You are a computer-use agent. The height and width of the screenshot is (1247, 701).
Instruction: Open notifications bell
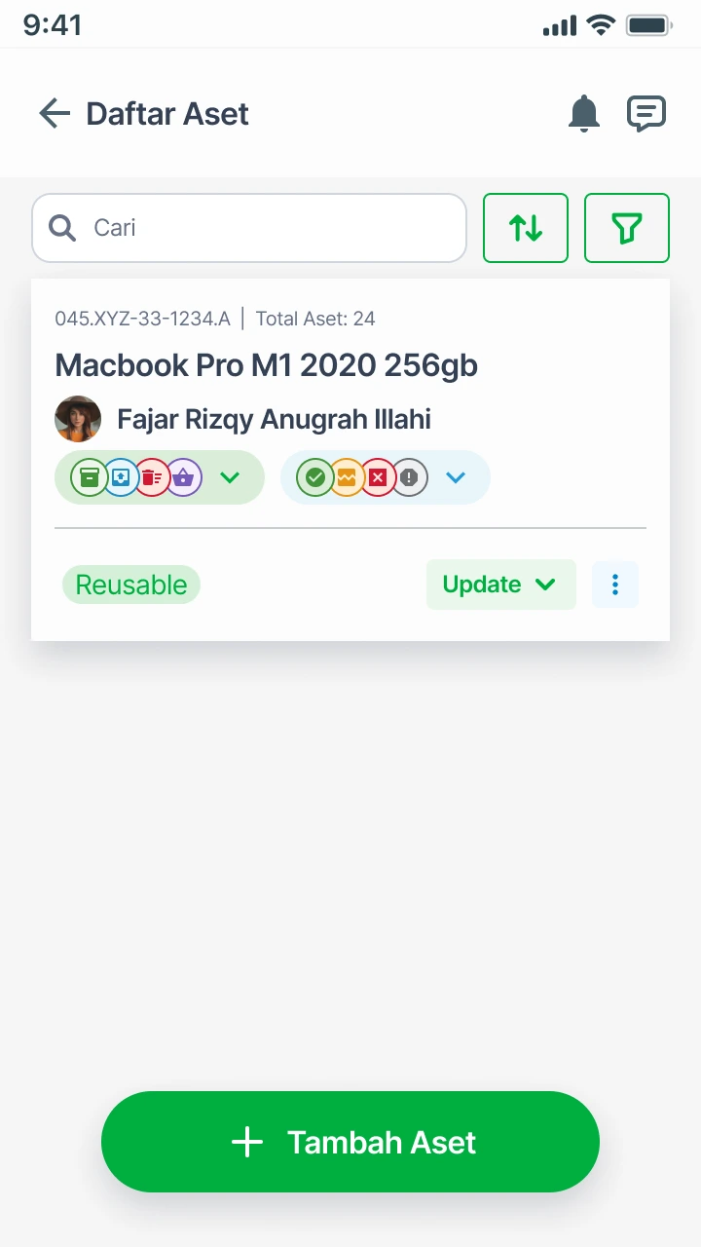click(x=584, y=114)
